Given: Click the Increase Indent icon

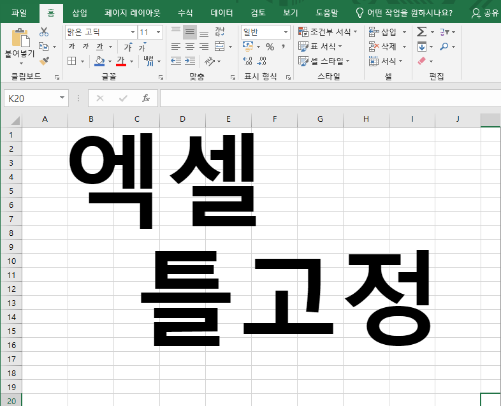Looking at the screenshot, I should point(190,61).
